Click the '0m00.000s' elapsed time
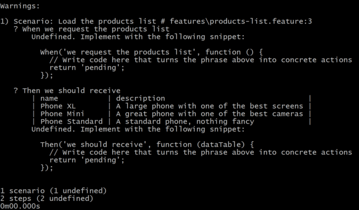Screen dimensions: 359x210 (20, 206)
